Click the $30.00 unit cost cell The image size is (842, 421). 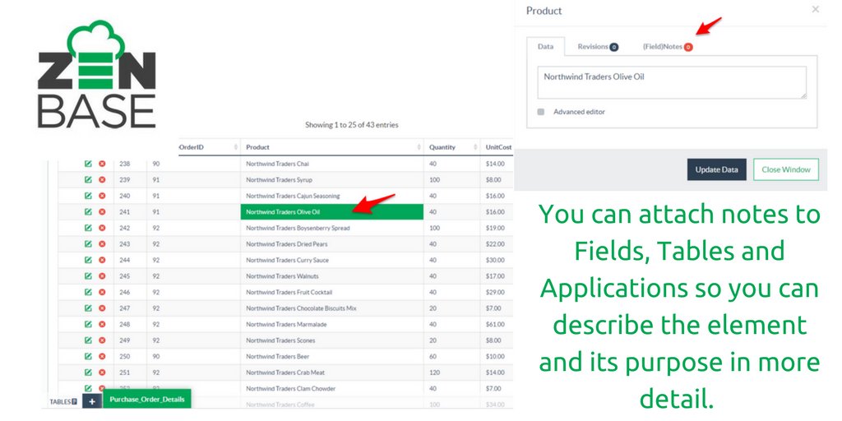497,261
